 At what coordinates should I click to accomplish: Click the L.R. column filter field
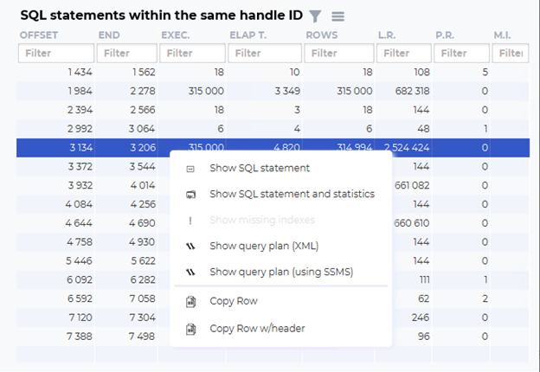pos(403,53)
